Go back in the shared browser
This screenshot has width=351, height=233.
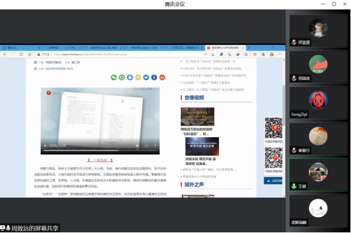pos(5,55)
